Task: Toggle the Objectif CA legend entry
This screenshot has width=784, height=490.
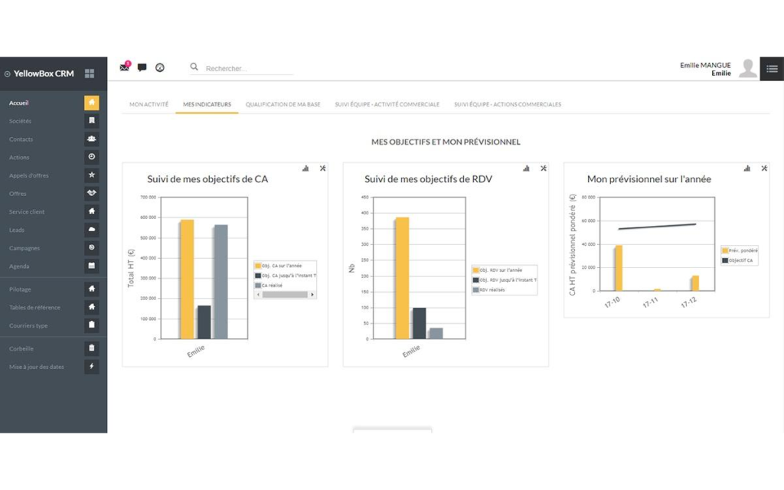Action: point(737,260)
